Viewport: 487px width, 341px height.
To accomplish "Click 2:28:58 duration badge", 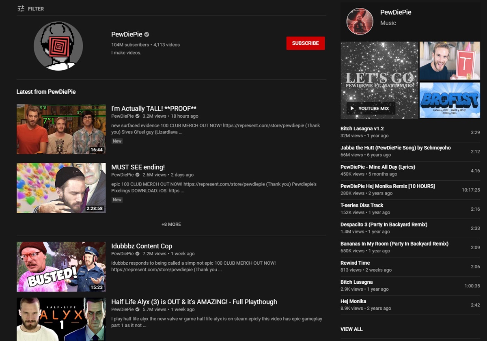I will (x=95, y=208).
